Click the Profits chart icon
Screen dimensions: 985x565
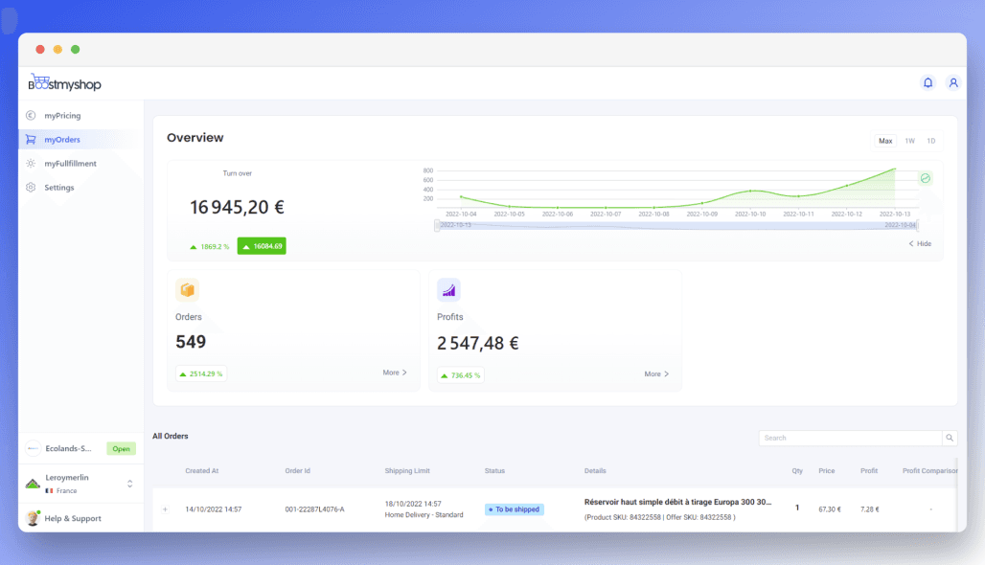[x=448, y=290]
